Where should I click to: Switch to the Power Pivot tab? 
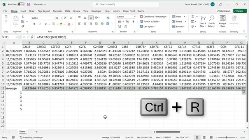tap(129, 11)
